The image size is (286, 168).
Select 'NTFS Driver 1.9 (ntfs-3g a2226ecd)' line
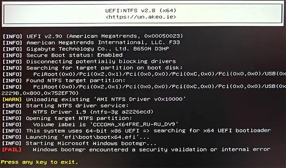point(93,112)
